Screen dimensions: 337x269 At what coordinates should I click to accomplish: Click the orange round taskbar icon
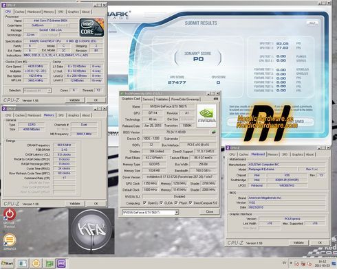click(36, 264)
